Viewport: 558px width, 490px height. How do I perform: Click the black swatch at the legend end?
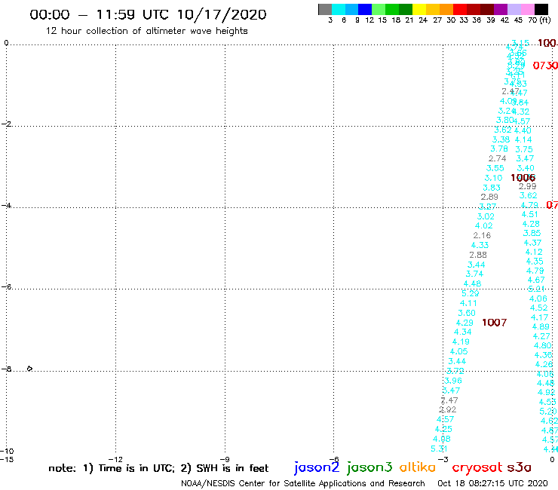tap(541, 9)
